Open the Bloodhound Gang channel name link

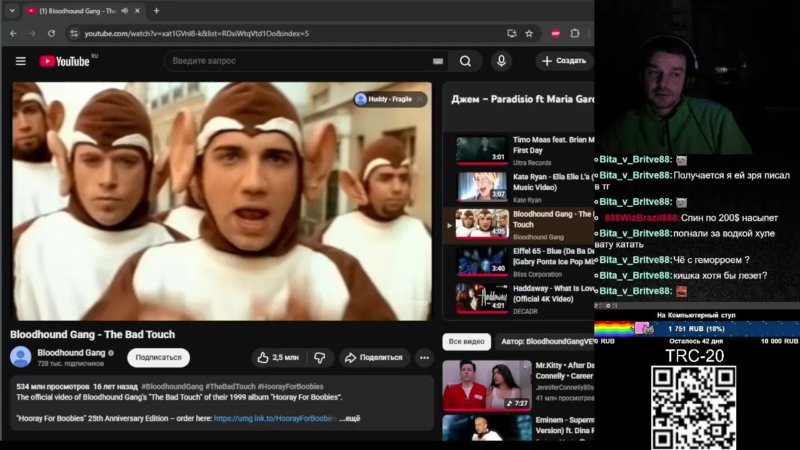point(71,352)
